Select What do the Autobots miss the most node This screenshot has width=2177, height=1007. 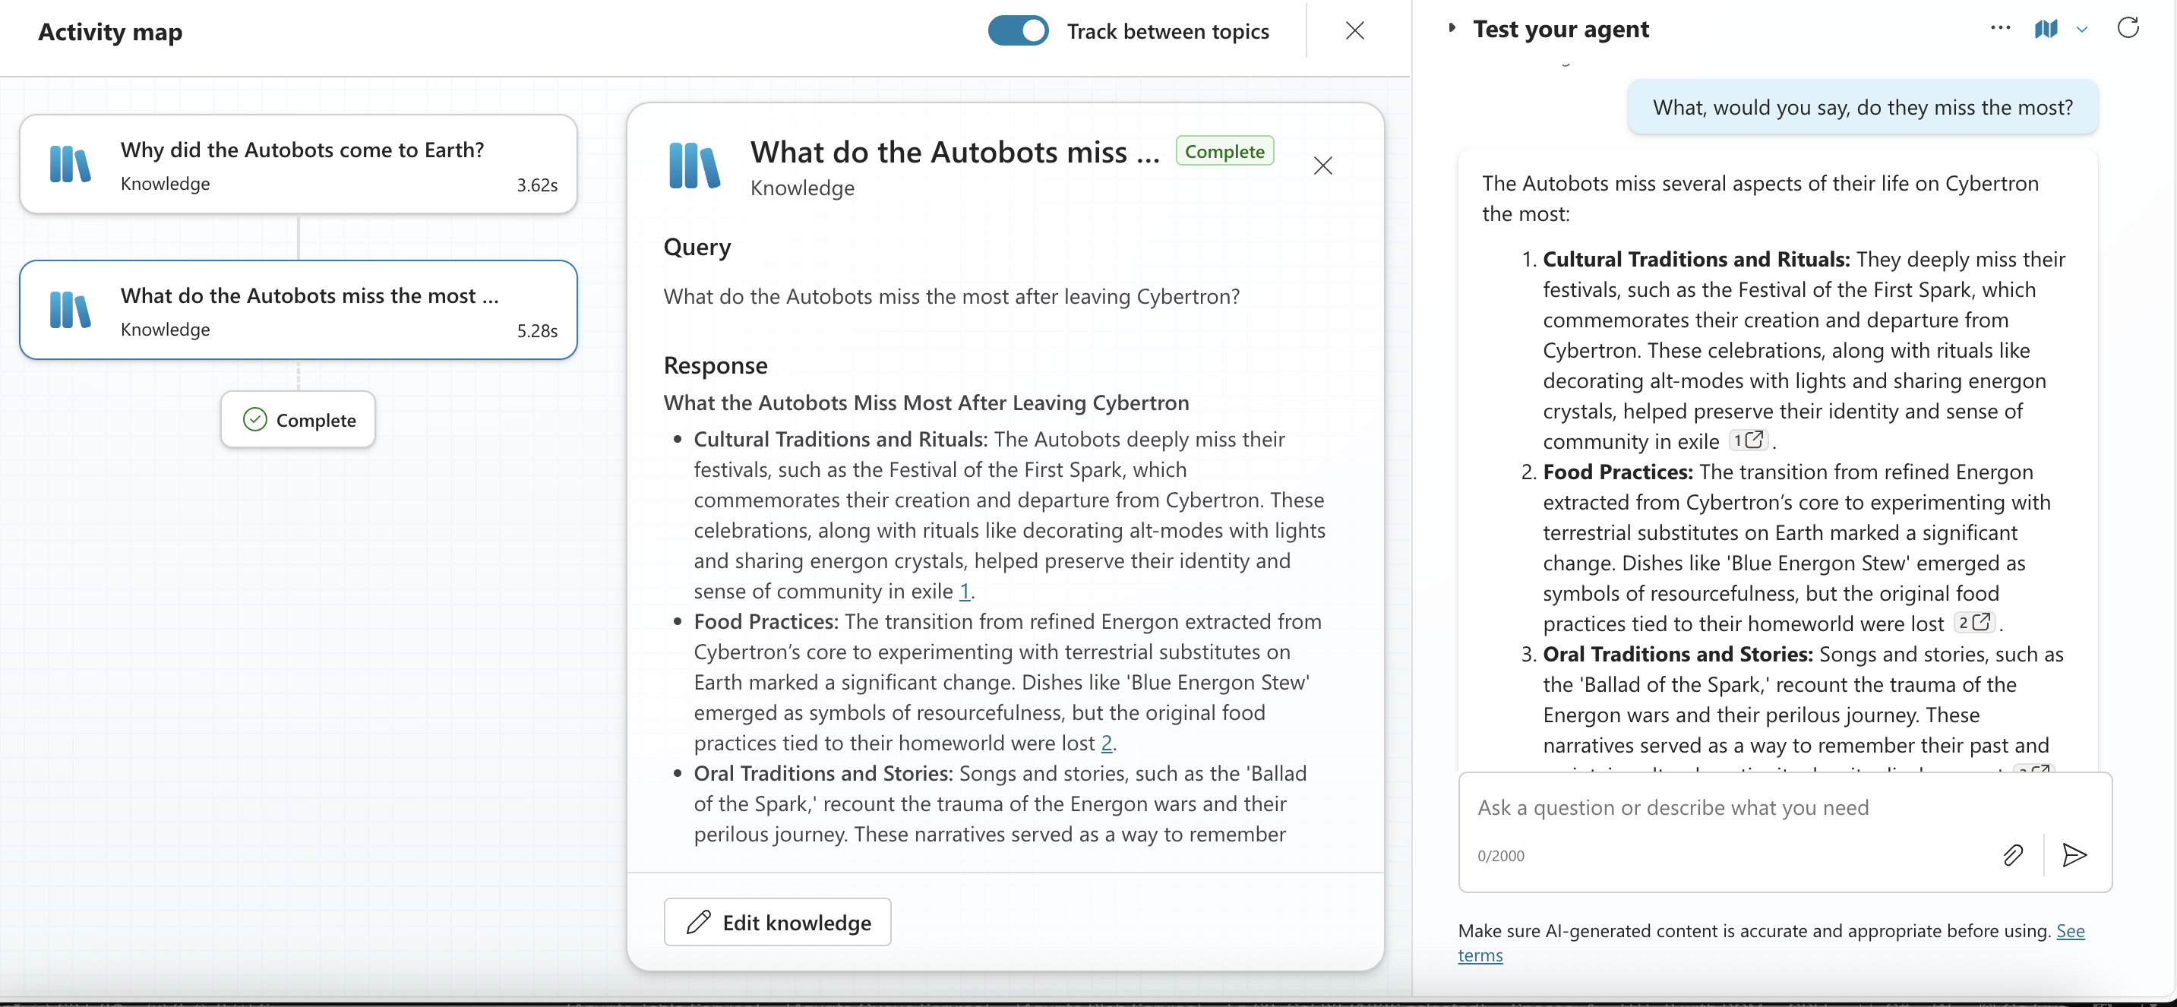(x=299, y=310)
